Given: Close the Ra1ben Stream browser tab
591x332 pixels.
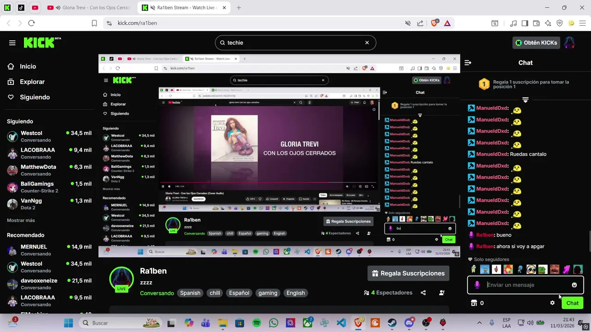Looking at the screenshot, I should pyautogui.click(x=224, y=8).
